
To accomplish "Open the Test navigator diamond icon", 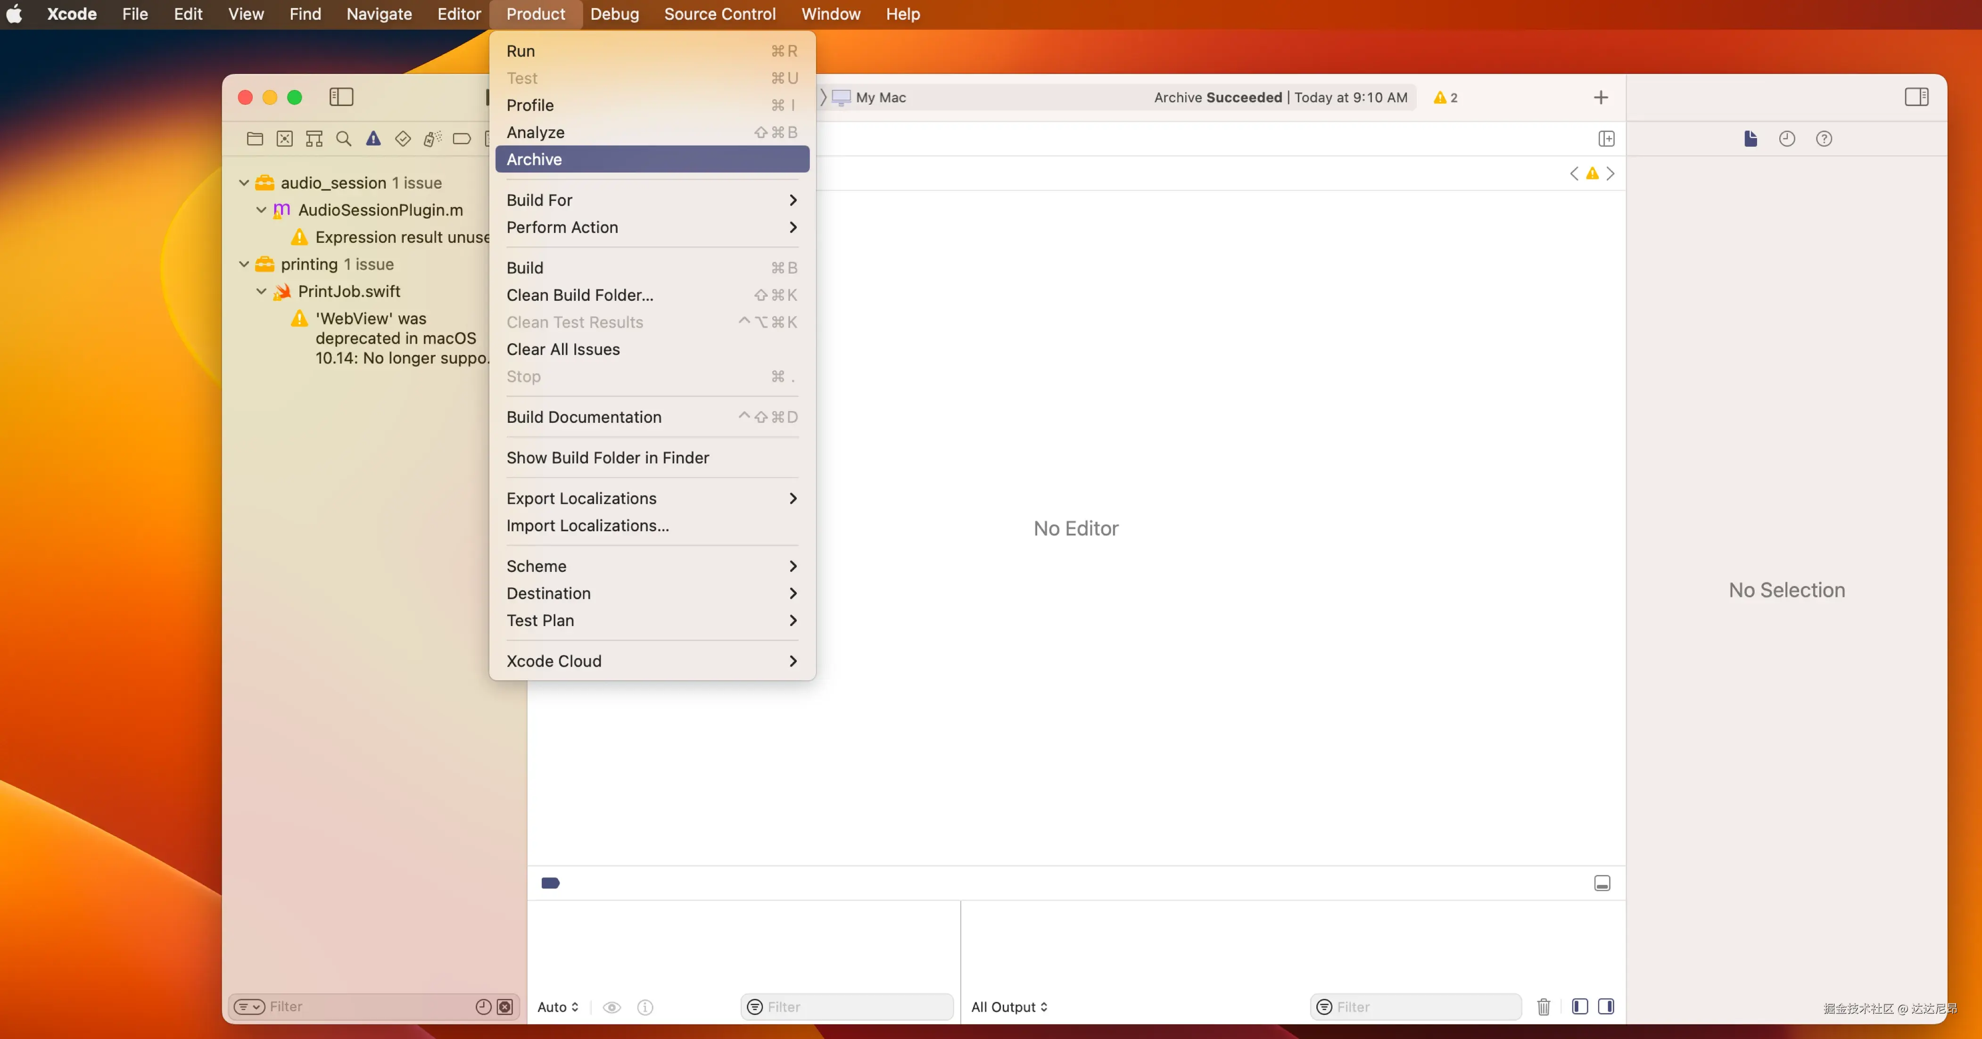I will pos(403,139).
